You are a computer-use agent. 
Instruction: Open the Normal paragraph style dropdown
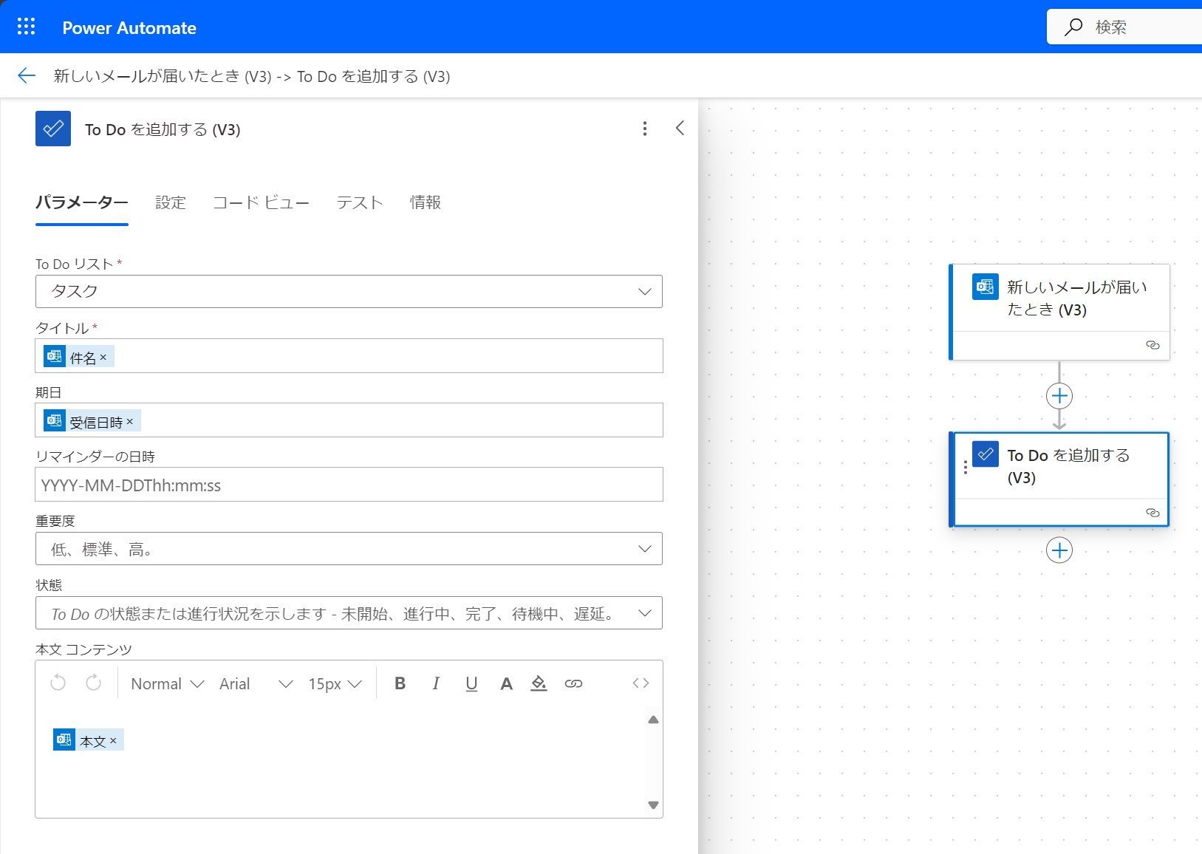pyautogui.click(x=167, y=684)
